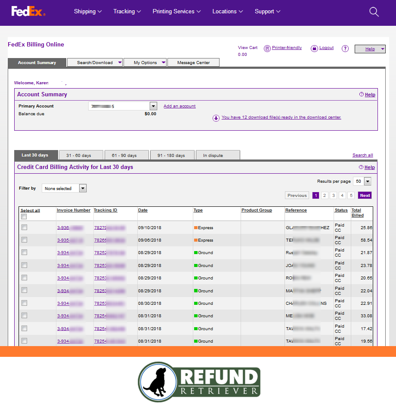
Task: Click the Previous page button
Action: [x=297, y=196]
